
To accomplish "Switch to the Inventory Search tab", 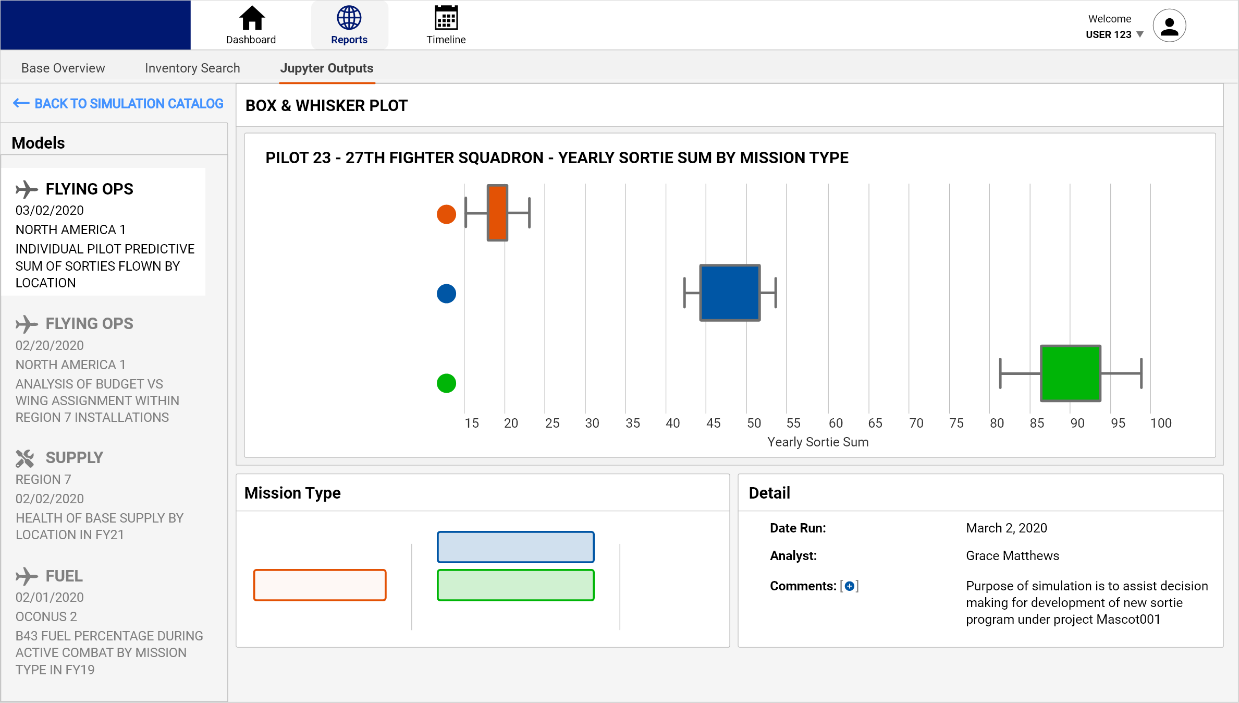I will click(x=192, y=68).
